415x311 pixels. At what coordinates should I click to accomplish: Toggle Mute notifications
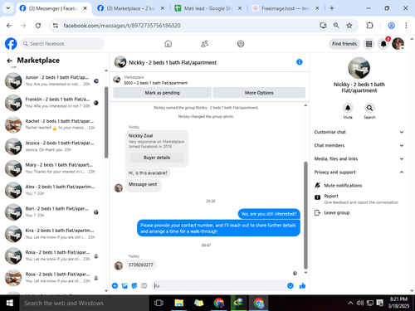(x=338, y=185)
